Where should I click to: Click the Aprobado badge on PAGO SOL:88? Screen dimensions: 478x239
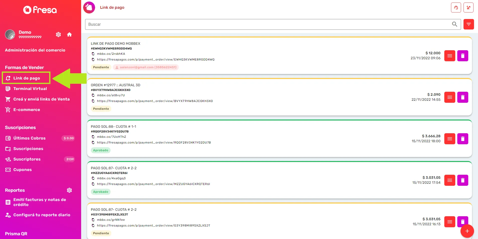101,150
